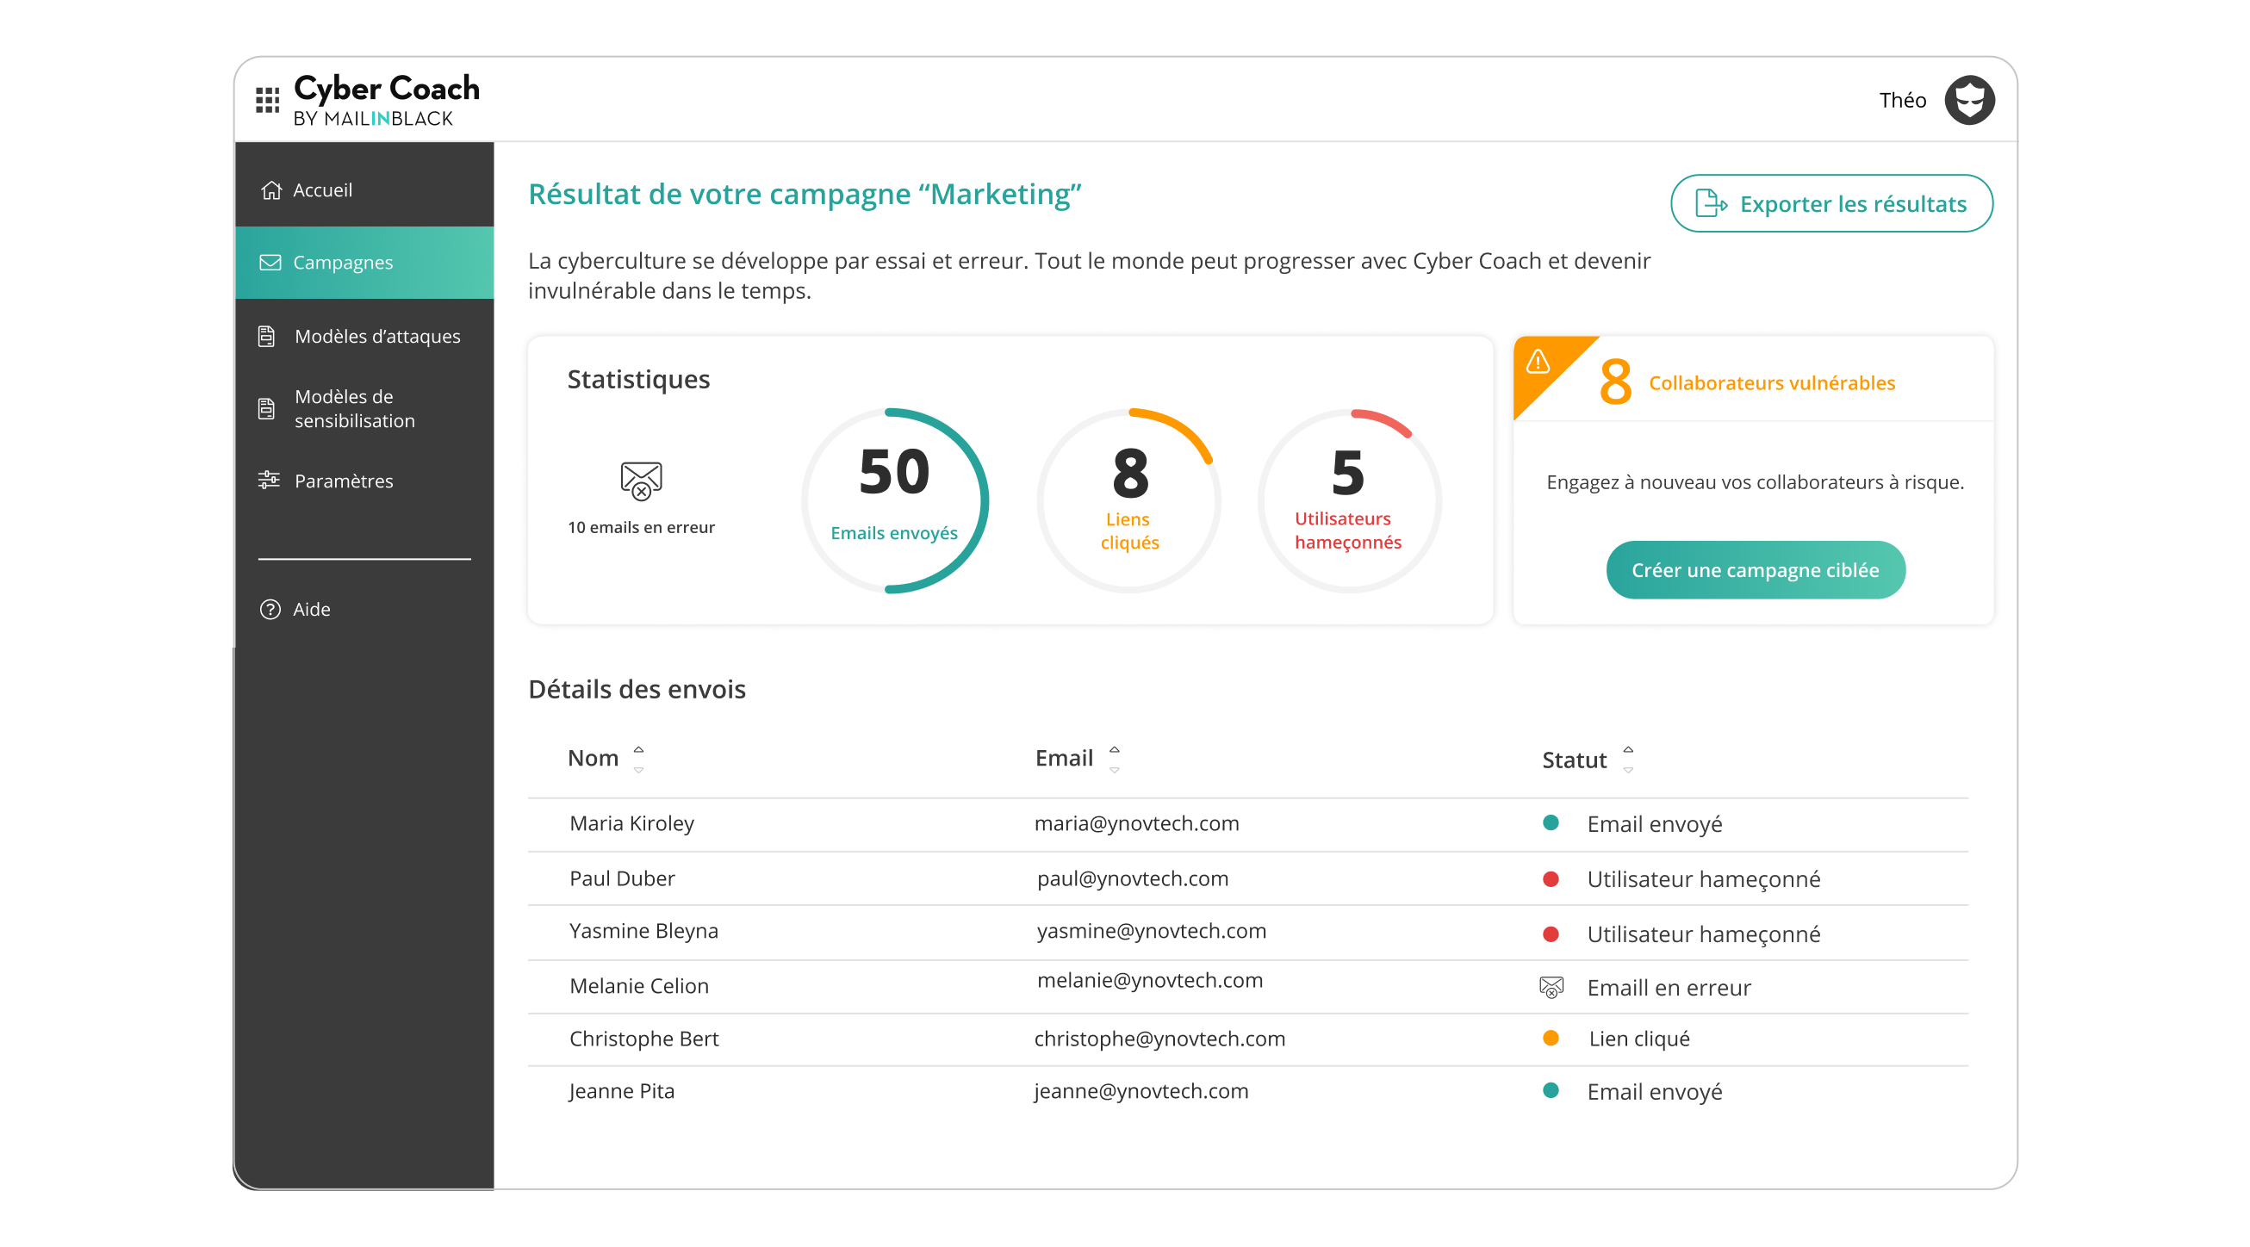This screenshot has height=1247, width=2250.
Task: Open Campagnes menu item
Action: tap(365, 262)
